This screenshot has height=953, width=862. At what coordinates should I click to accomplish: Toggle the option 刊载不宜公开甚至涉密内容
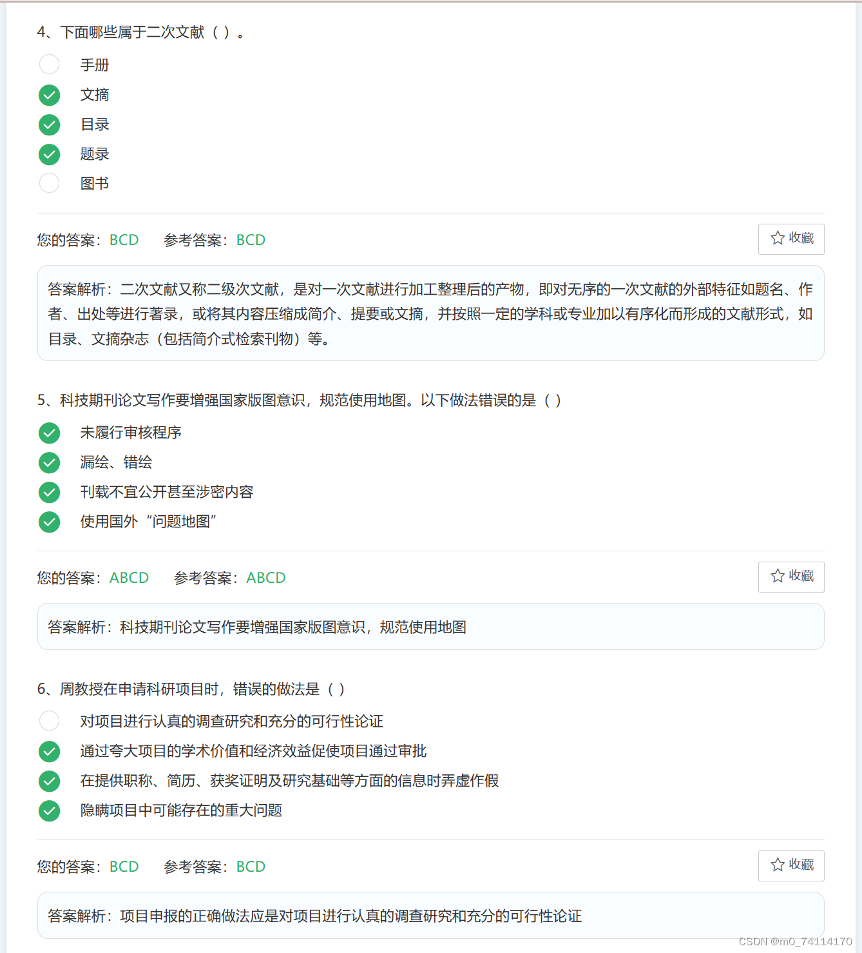(x=50, y=492)
